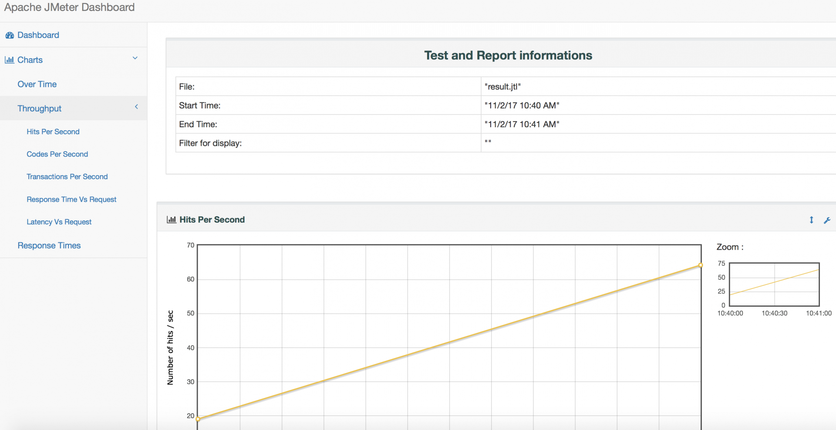Click the Hits Per Second panel chart icon
The width and height of the screenshot is (836, 430).
[x=171, y=220]
